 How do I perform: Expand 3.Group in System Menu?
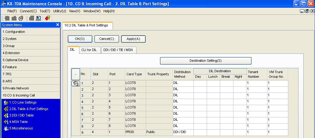pos(31,46)
